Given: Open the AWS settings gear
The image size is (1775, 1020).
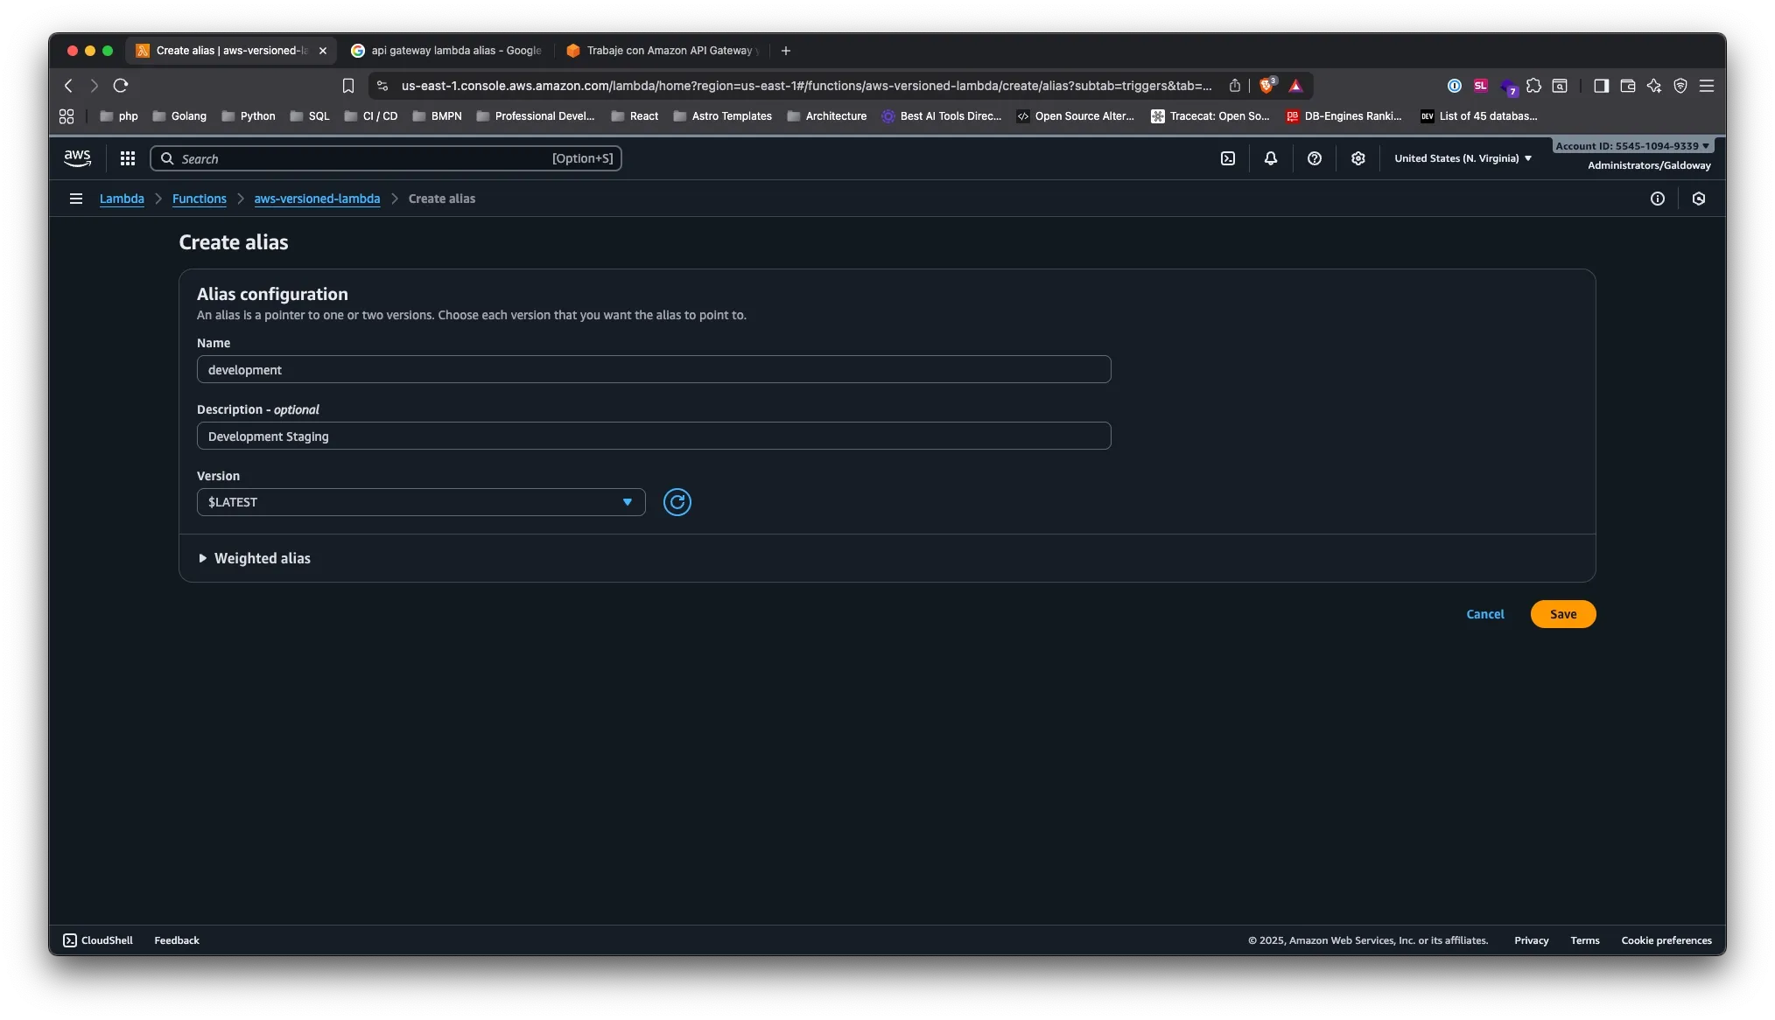Looking at the screenshot, I should (x=1358, y=158).
